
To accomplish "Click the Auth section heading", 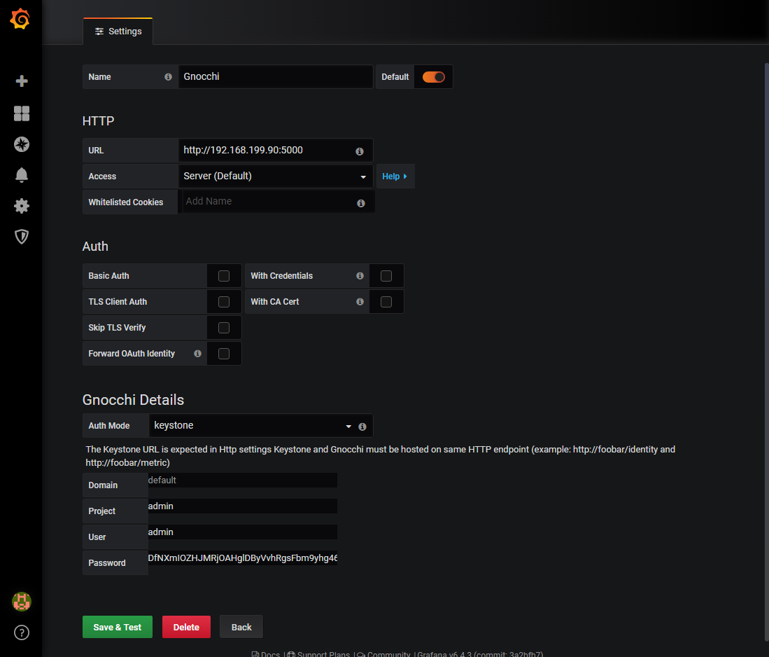I will pyautogui.click(x=95, y=247).
